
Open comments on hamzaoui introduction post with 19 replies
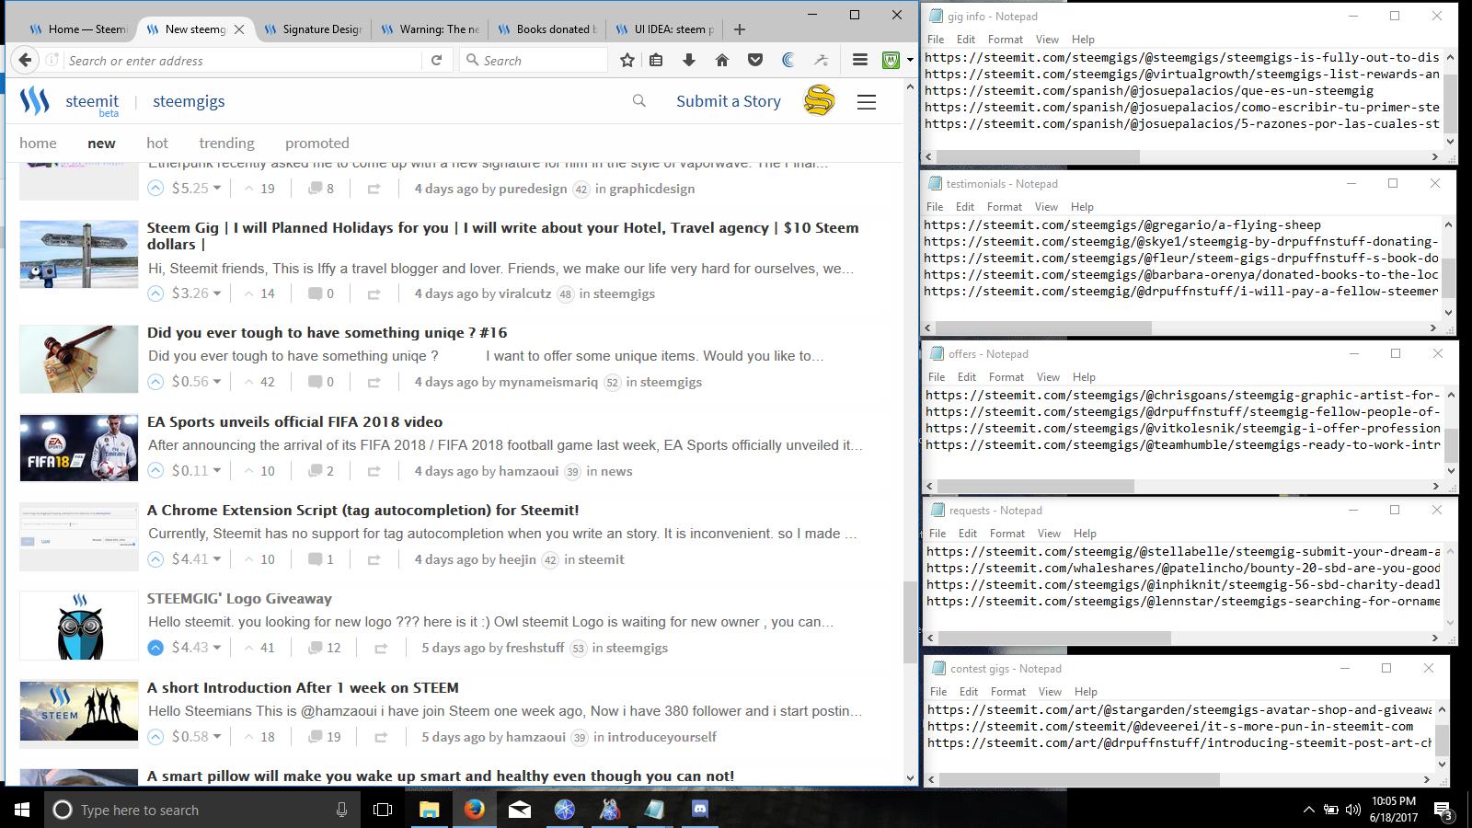[324, 737]
